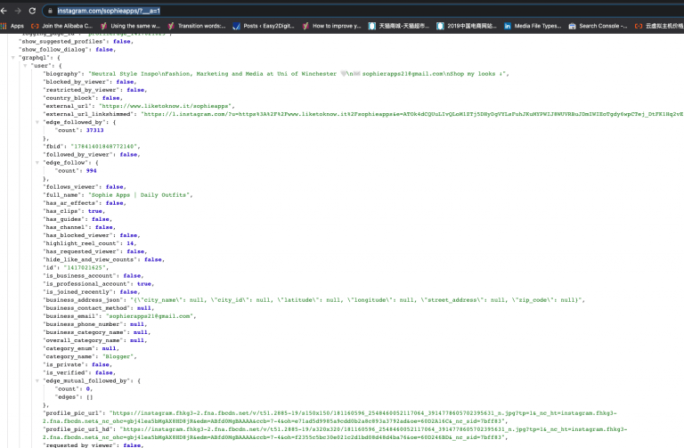Collapse the "edge_followed_by" node
The height and width of the screenshot is (448, 684).
[37, 122]
